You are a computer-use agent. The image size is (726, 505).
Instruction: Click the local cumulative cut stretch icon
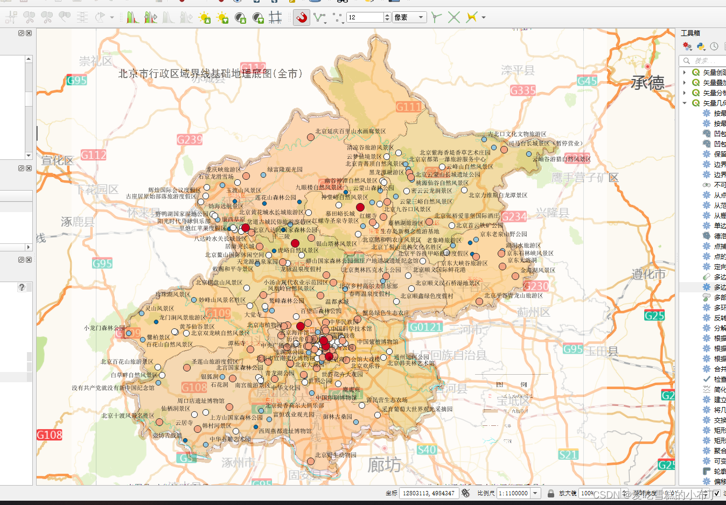[132, 18]
